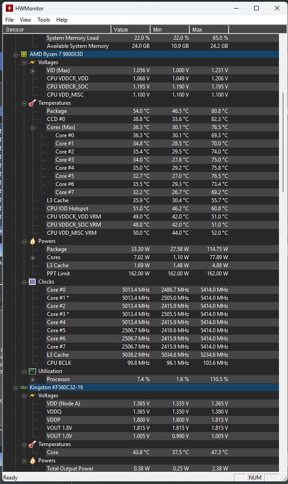Select the Package power row
This screenshot has height=484, width=288.
[162, 249]
